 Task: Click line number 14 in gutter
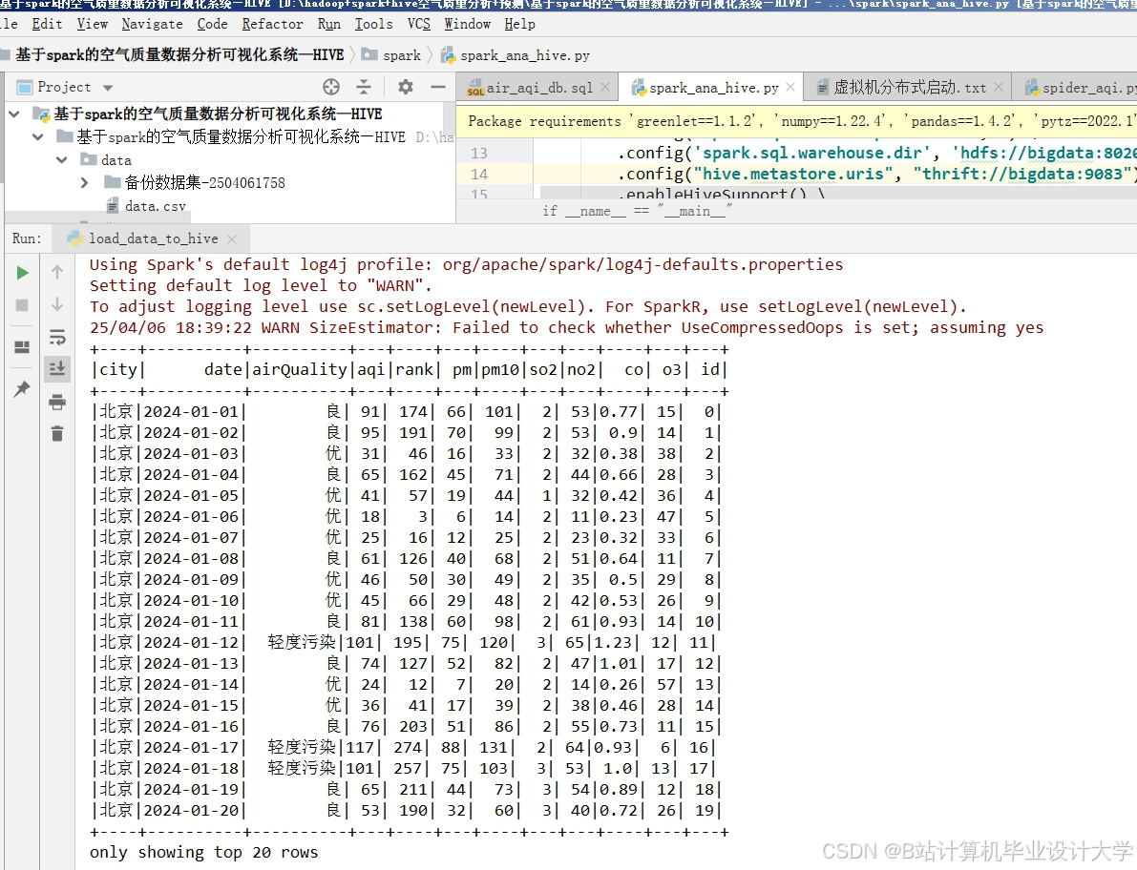[479, 175]
